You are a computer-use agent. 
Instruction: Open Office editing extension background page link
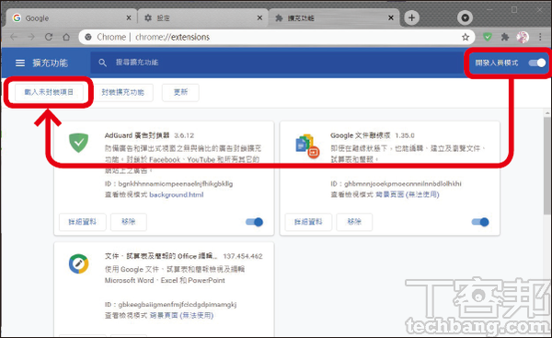(181, 316)
